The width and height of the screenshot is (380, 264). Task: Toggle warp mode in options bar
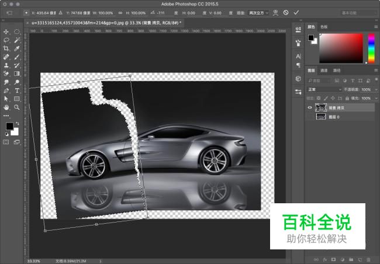coord(275,12)
